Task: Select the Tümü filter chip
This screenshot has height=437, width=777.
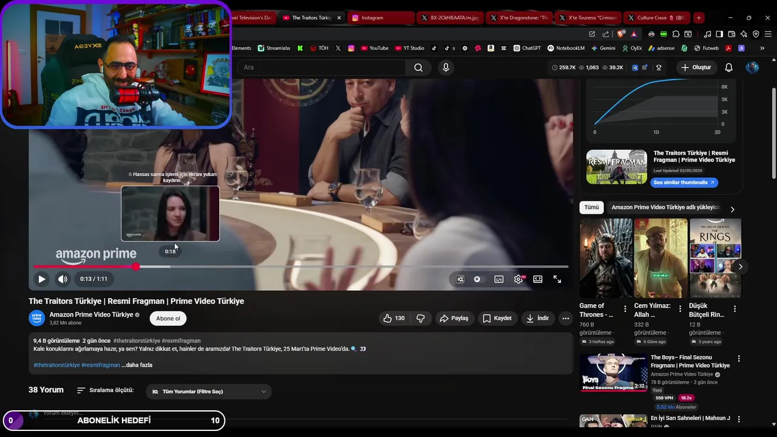Action: tap(591, 207)
